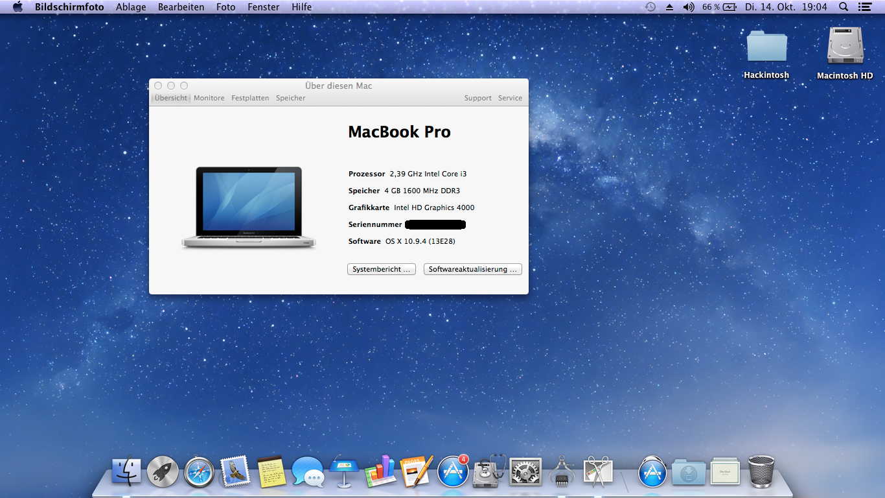Open the Bearbeiten menu
This screenshot has height=498, width=885.
click(x=181, y=7)
